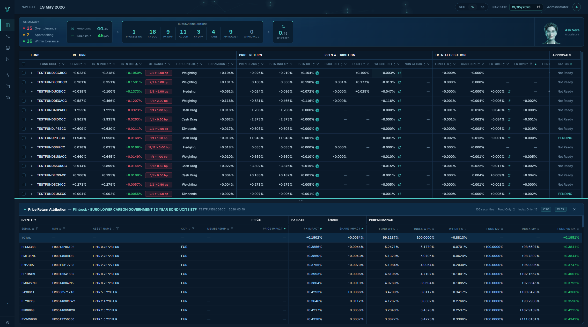Tick checkbox for TESTFUNDLCGBCC row
The height and width of the screenshot is (327, 588).
24,73
